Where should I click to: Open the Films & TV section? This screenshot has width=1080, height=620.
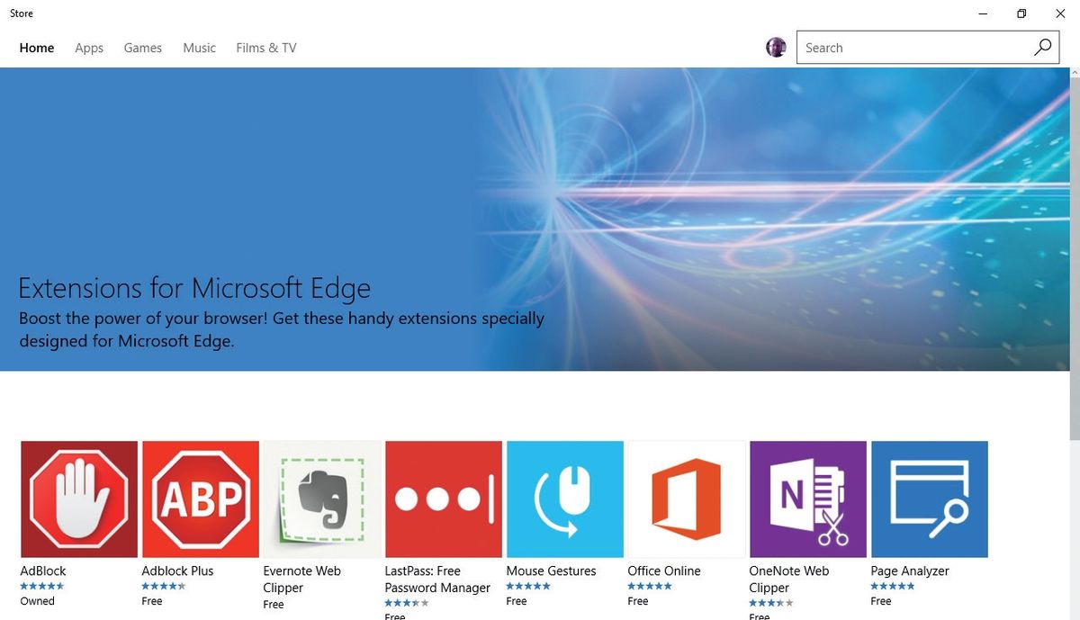(265, 48)
